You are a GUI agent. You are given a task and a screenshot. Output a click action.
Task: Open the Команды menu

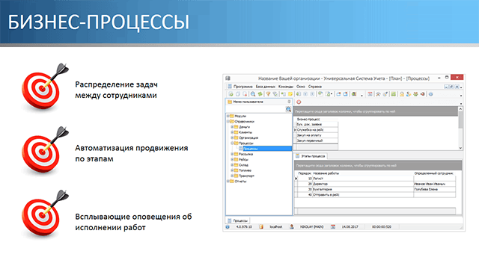point(286,87)
